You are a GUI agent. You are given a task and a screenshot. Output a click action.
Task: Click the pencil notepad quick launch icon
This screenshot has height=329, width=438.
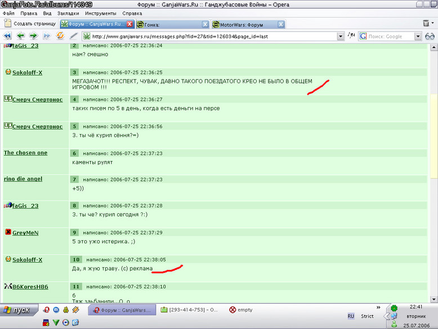point(75,310)
